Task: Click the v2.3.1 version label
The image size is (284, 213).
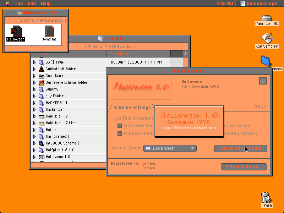Action: point(261,106)
